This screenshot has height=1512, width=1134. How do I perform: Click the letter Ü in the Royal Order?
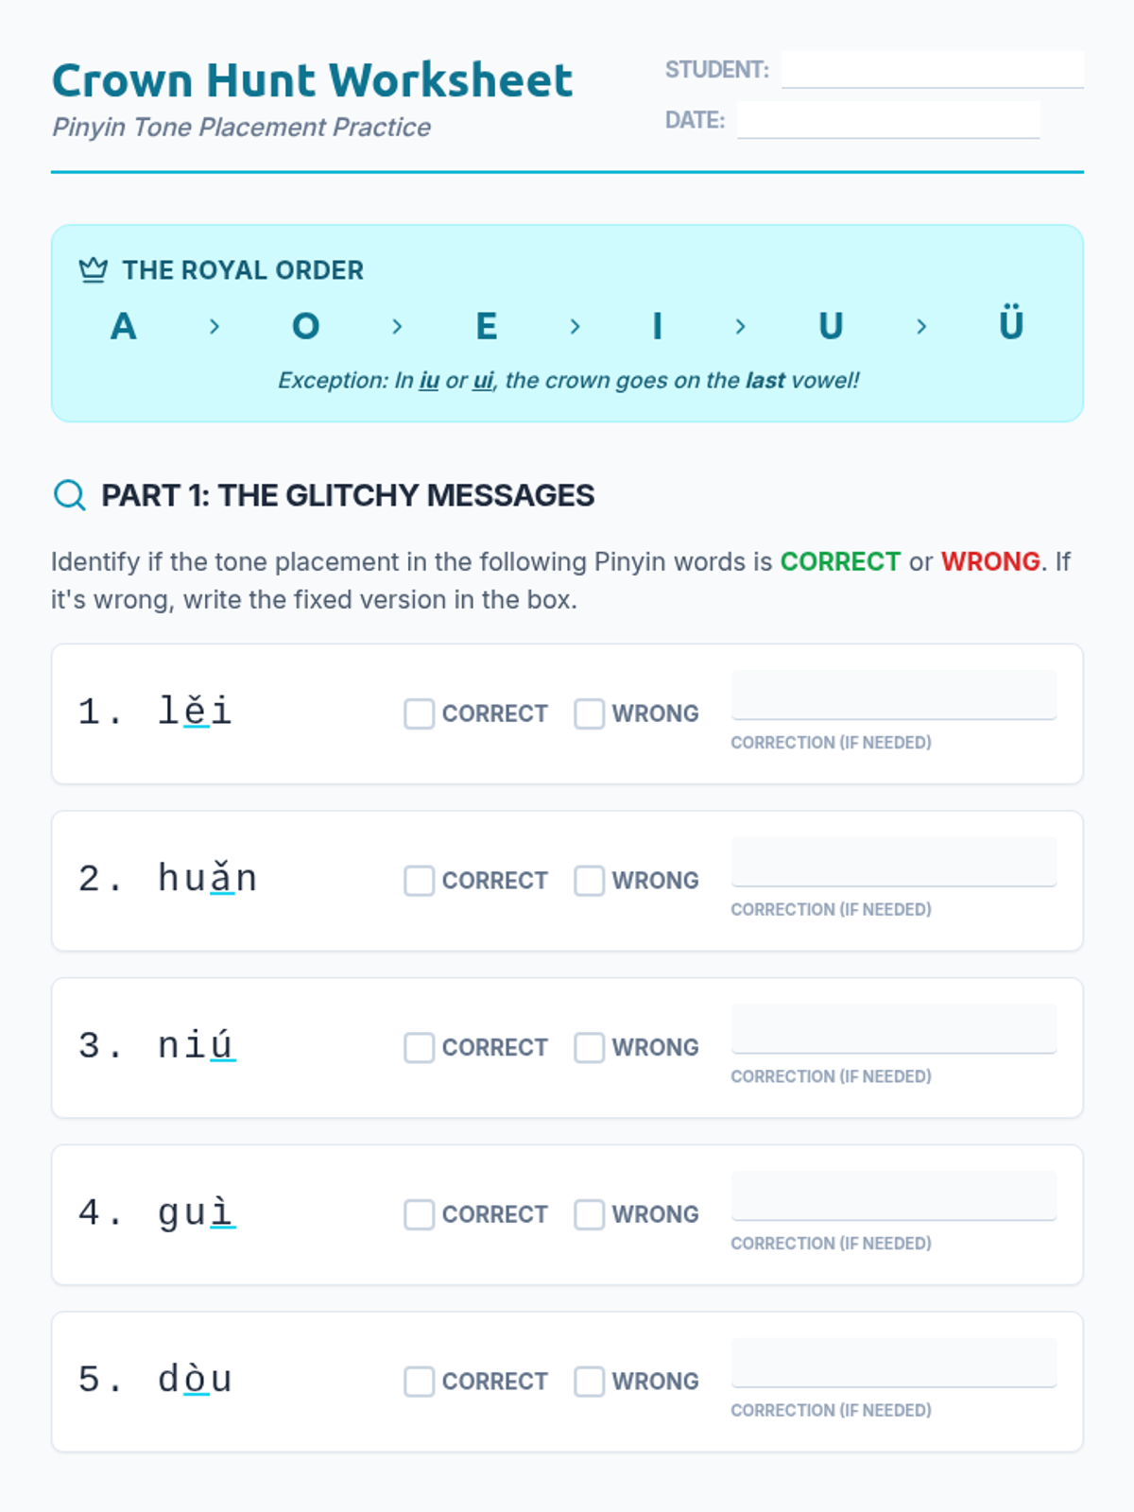pos(1010,325)
